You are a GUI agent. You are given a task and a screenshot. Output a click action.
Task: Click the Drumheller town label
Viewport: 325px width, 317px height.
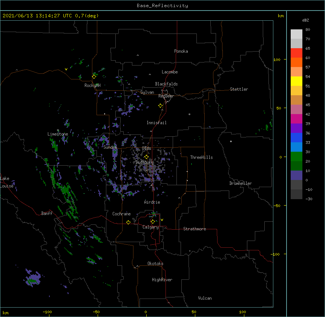pos(241,183)
